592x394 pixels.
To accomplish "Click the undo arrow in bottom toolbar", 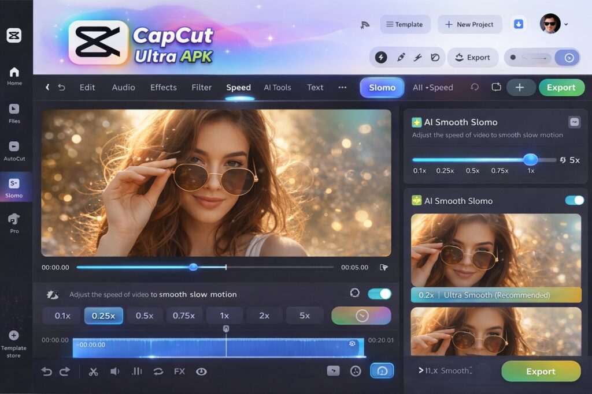I will coord(47,372).
